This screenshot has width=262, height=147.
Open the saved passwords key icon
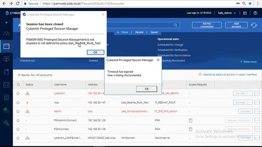pos(238,3)
